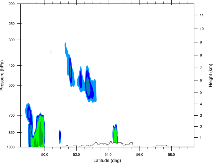Screen dimensions: 213x163
Task: Pick the 2 km height label
Action: pos(201,127)
